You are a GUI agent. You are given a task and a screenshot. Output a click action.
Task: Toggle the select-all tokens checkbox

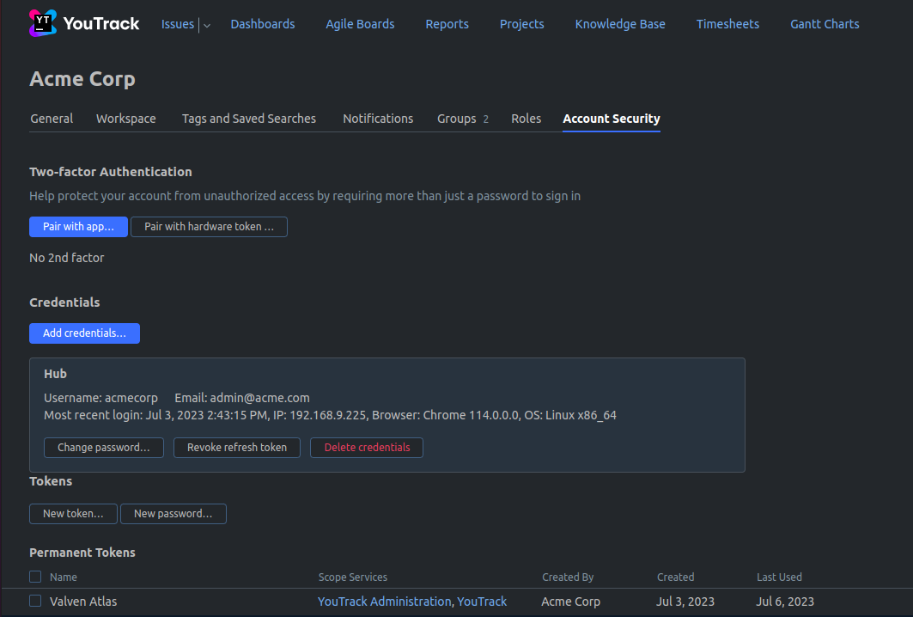click(x=35, y=577)
